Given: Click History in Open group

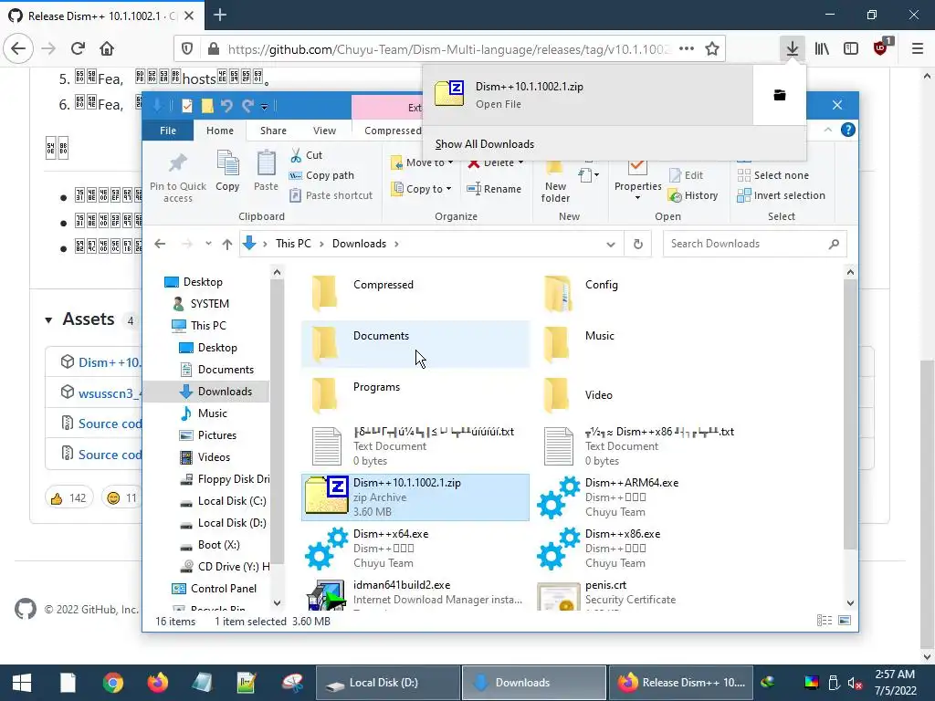Looking at the screenshot, I should tap(694, 195).
